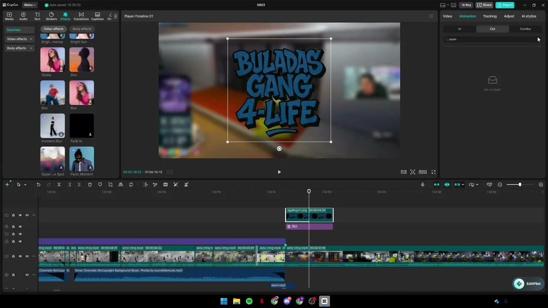
Task: Mute the main video track
Action: (x=27, y=256)
